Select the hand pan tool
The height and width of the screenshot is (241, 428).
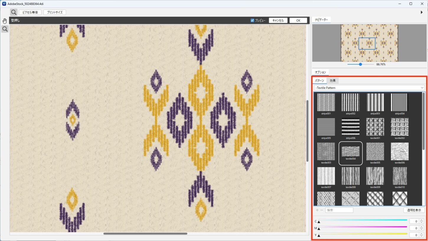coord(5,21)
